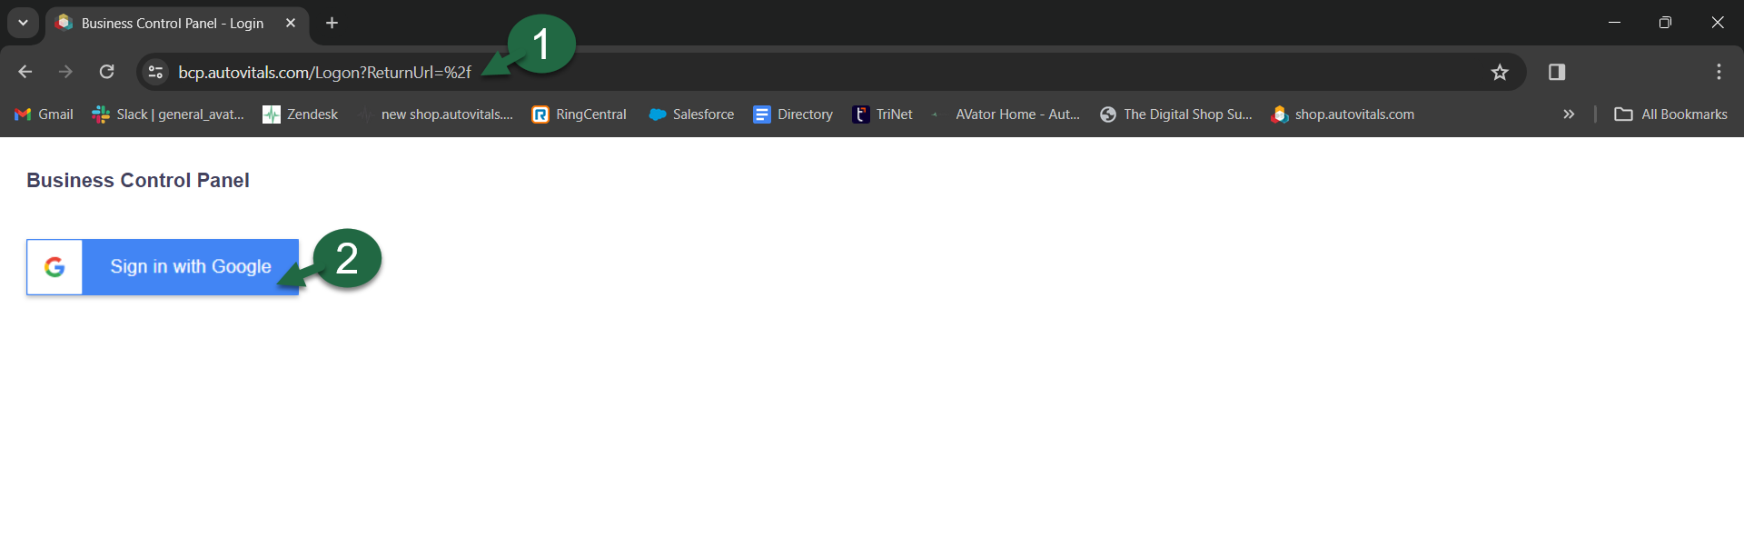Click the browser back arrow
The image size is (1744, 547).
point(25,72)
